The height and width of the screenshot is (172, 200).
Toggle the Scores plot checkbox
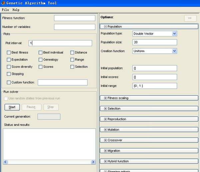[40, 67]
